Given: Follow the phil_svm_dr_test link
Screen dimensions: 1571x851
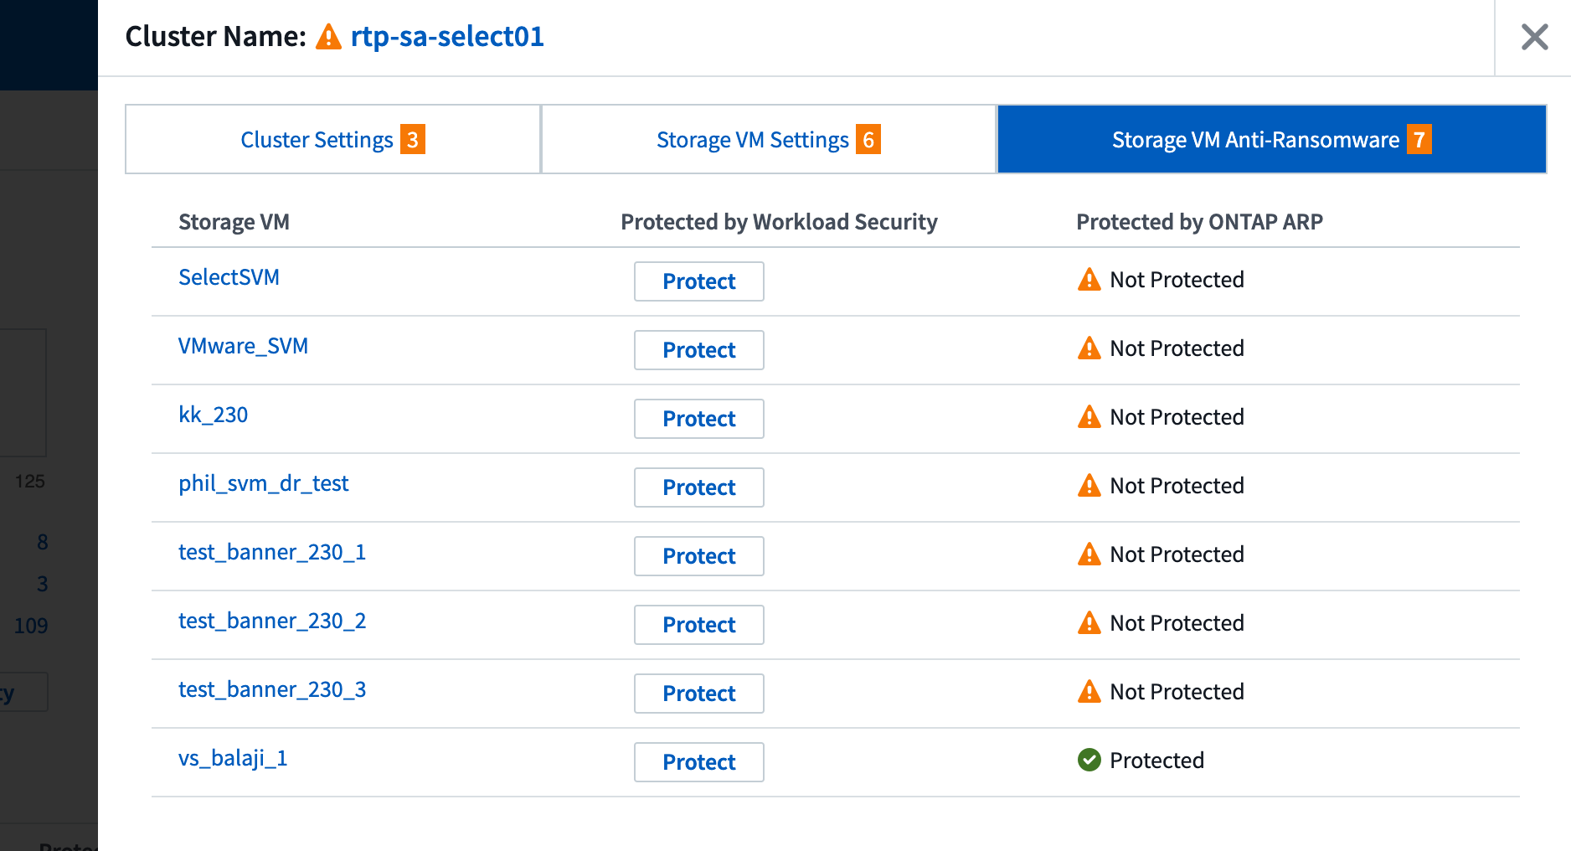Looking at the screenshot, I should pos(263,483).
